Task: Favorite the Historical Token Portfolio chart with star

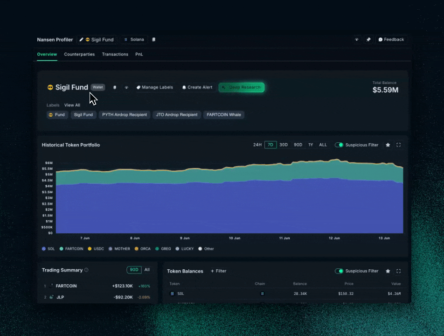Action: 388,145
